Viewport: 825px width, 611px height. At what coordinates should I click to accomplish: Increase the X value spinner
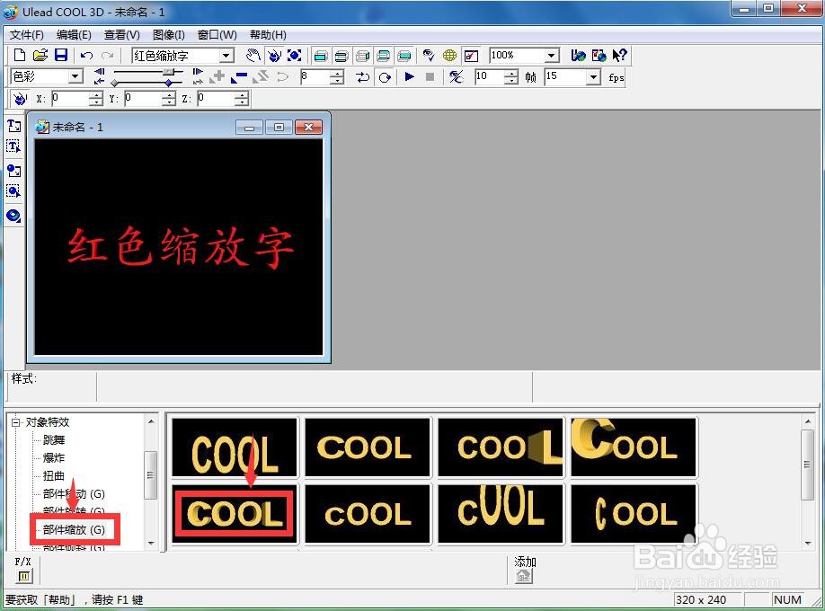[96, 94]
